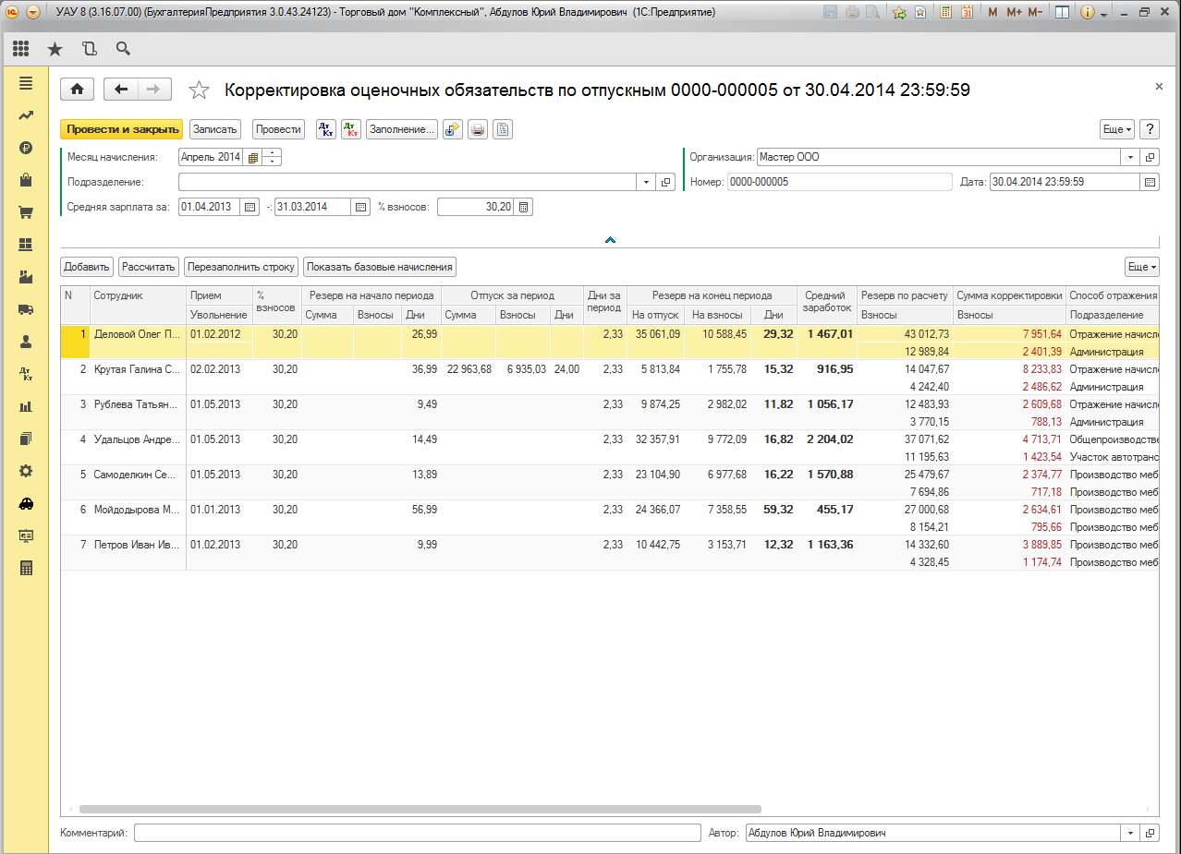Open the Автор dropdown arrow
Viewport: 1181px width, 854px height.
(x=1131, y=833)
